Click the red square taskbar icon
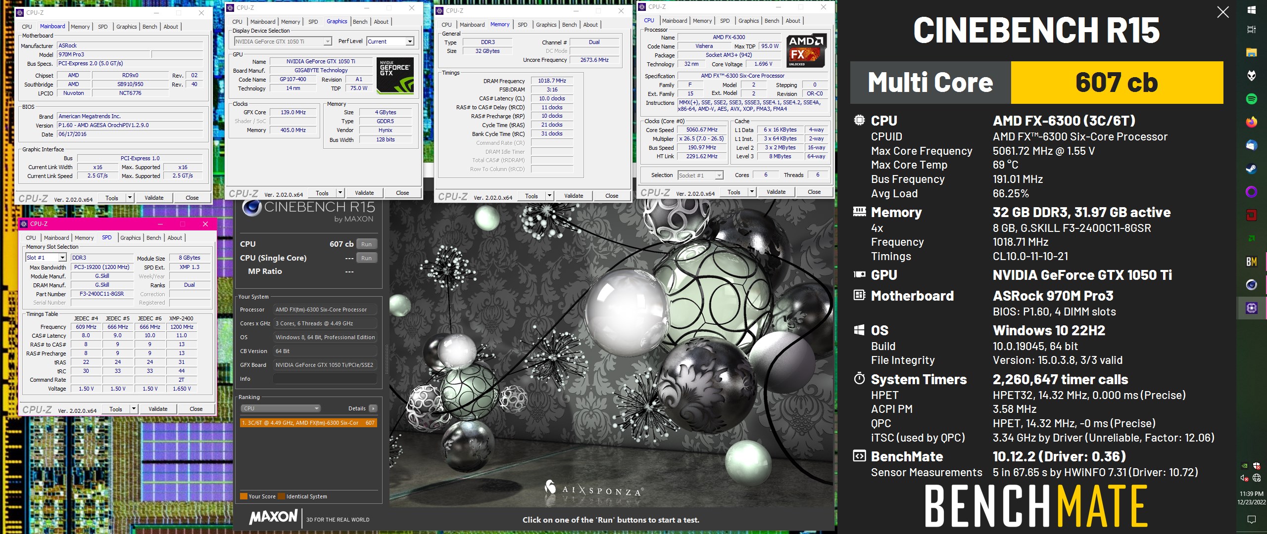The image size is (1267, 534). coord(1251,215)
